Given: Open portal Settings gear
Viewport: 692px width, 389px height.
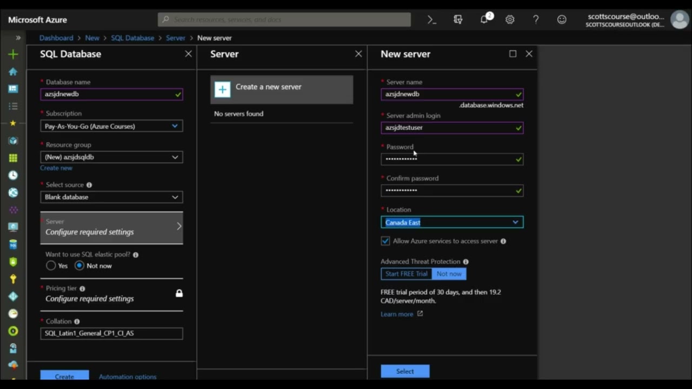Looking at the screenshot, I should point(510,19).
